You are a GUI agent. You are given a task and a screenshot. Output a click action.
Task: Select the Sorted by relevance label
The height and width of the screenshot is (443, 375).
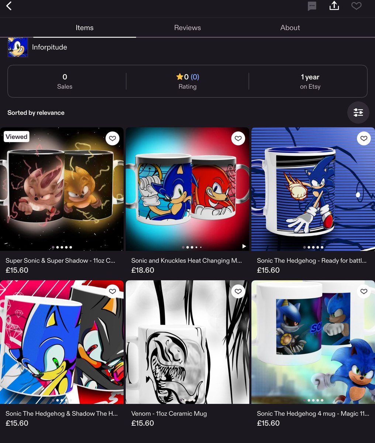(x=36, y=113)
